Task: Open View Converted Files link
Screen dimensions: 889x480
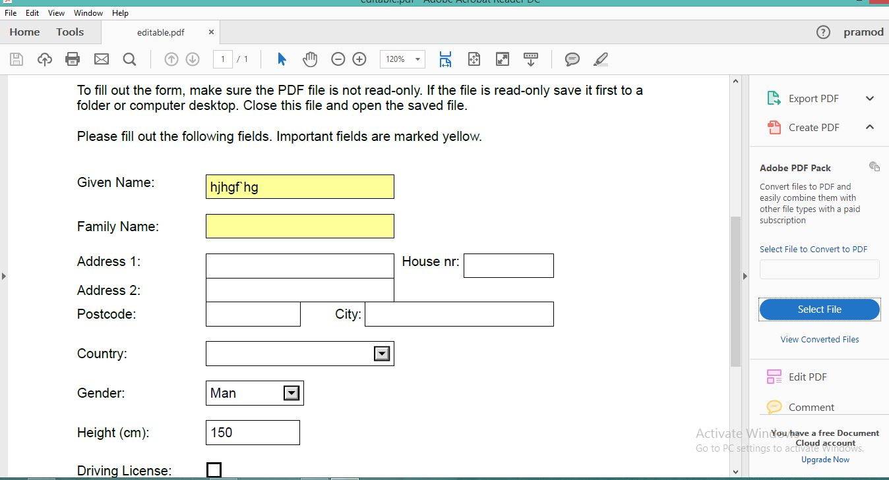Action: 819,339
